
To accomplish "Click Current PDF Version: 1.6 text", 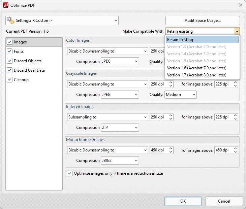I will point(27,31).
